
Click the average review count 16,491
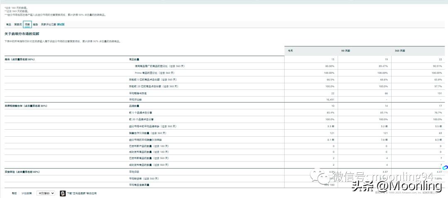pyautogui.click(x=331, y=99)
